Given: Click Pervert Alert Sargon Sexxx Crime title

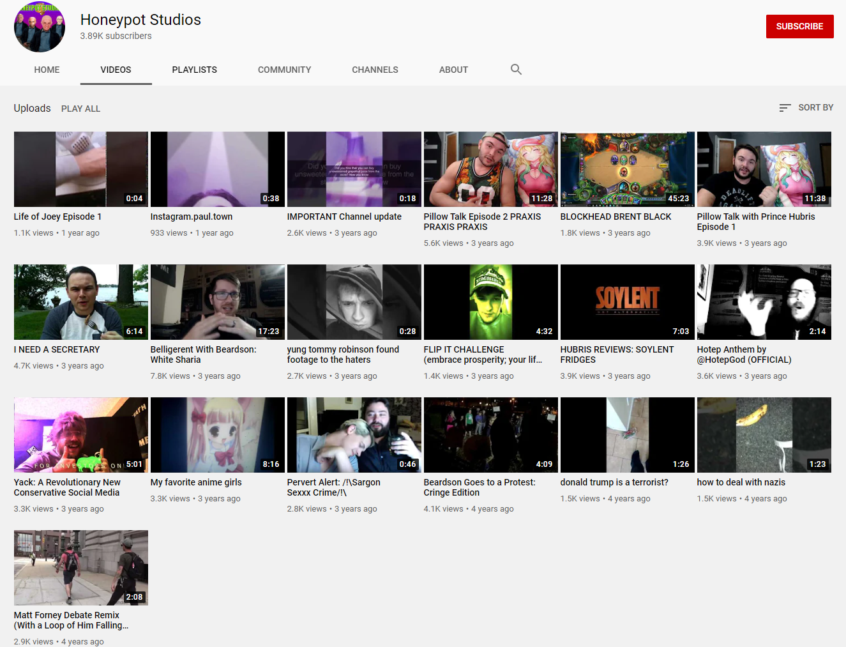Looking at the screenshot, I should (333, 487).
